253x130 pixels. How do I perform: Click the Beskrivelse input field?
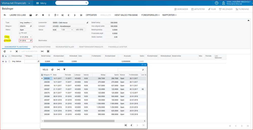pyautogui.click(x=85, y=41)
